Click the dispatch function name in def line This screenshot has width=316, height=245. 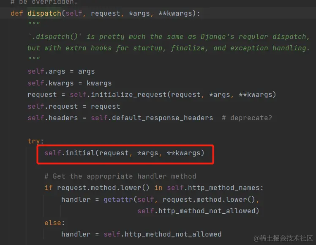pyautogui.click(x=44, y=13)
